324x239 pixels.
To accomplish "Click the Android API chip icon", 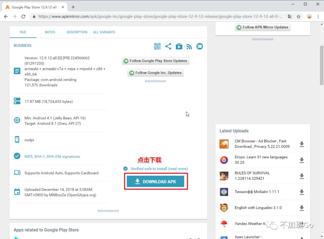I will [x=17, y=120].
